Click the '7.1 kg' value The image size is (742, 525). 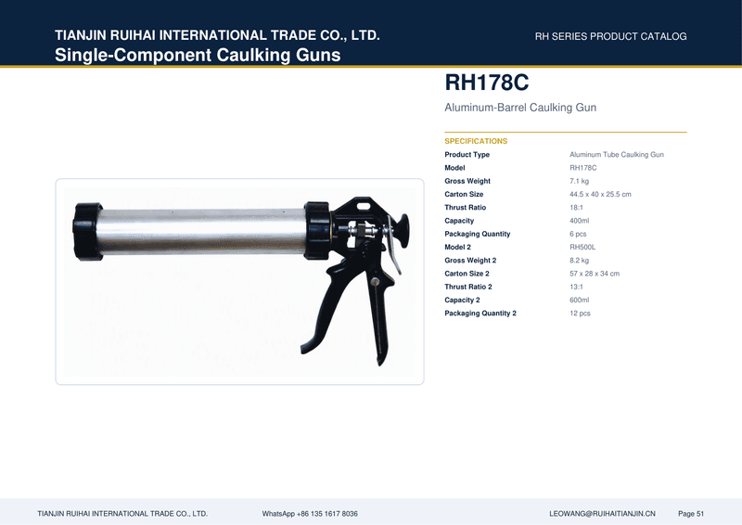pyautogui.click(x=579, y=181)
